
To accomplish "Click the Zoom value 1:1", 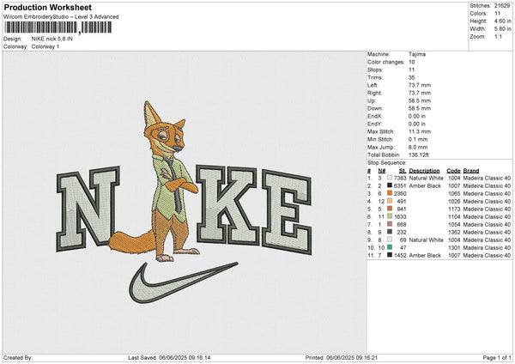I will coord(498,36).
